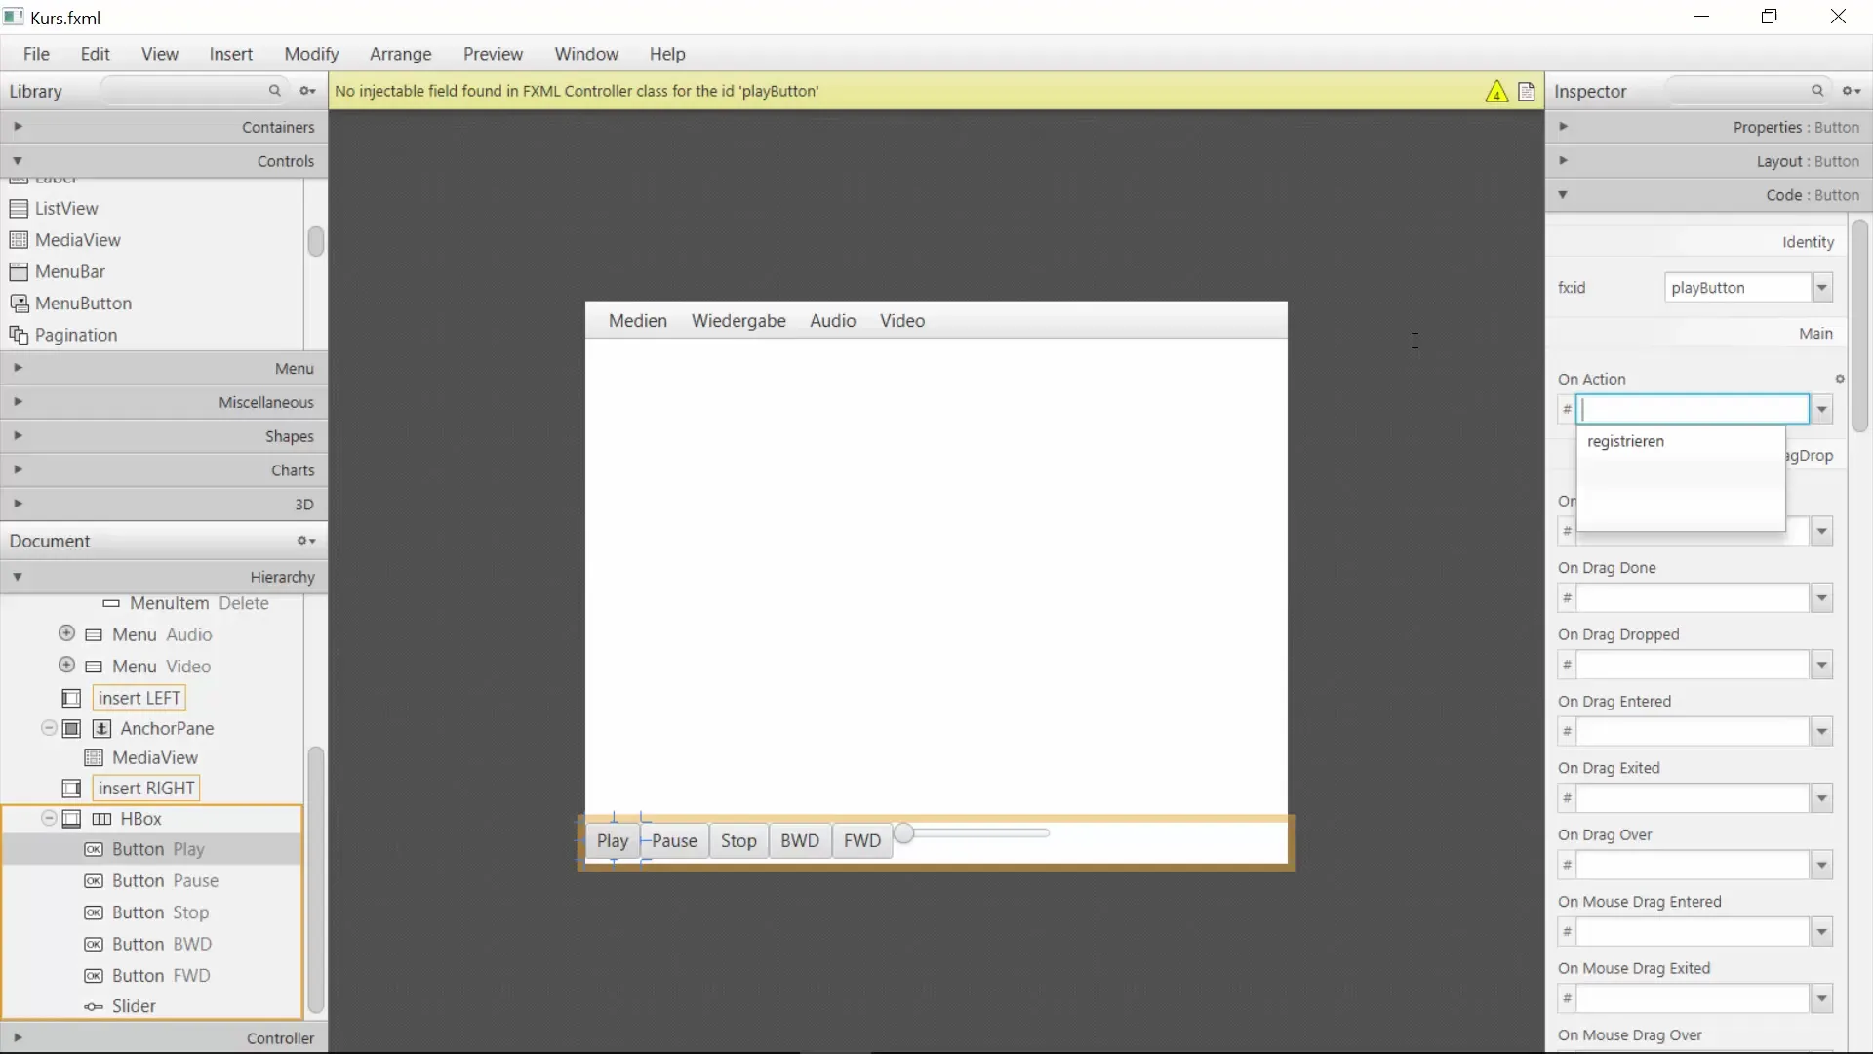Image resolution: width=1873 pixels, height=1054 pixels.
Task: Open the fx:id dropdown arrow
Action: pyautogui.click(x=1821, y=288)
